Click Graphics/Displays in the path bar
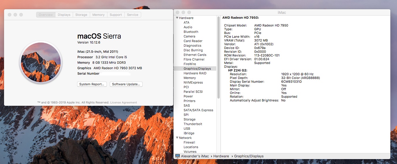Screen dimensions: 397x164 [x=249, y=156]
